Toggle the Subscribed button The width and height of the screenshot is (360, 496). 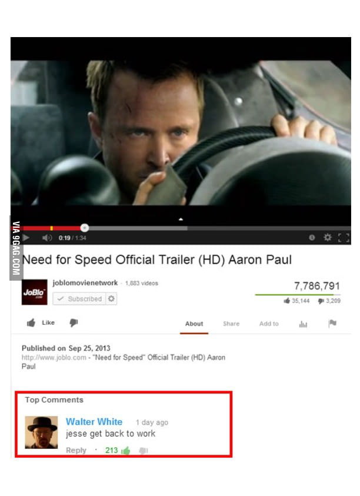(79, 299)
